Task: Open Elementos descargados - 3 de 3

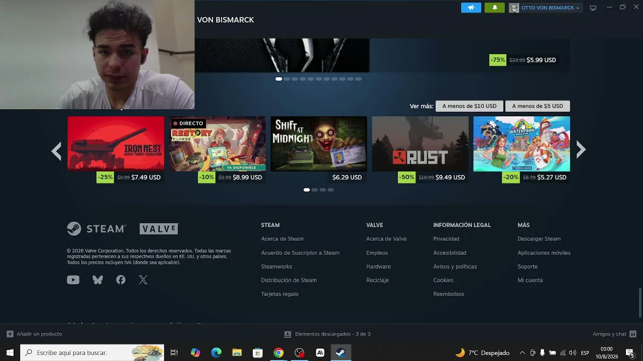Action: click(333, 334)
